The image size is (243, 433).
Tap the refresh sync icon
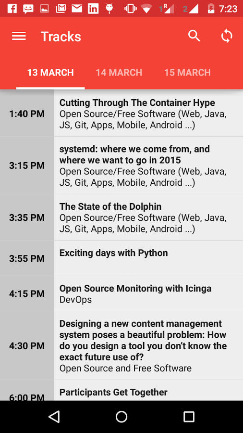pos(227,36)
